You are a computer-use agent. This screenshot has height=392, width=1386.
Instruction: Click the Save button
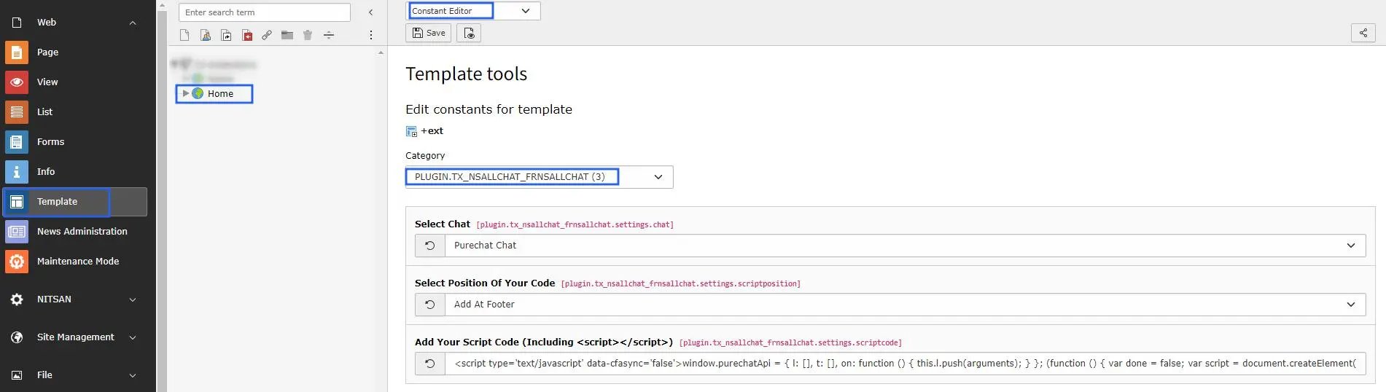pyautogui.click(x=429, y=33)
